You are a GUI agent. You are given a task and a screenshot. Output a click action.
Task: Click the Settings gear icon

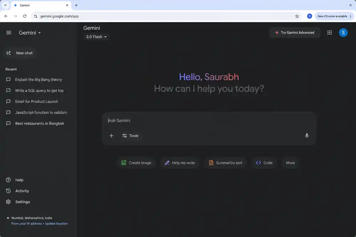(9, 202)
